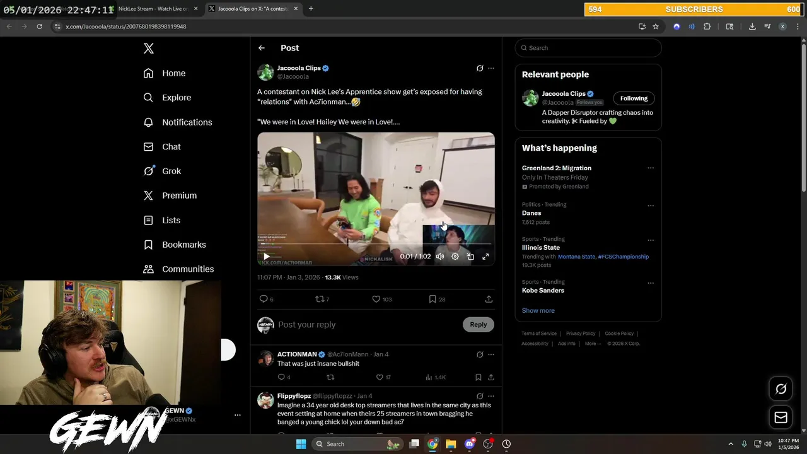Mute the video's volume
The height and width of the screenshot is (454, 807).
(x=440, y=257)
